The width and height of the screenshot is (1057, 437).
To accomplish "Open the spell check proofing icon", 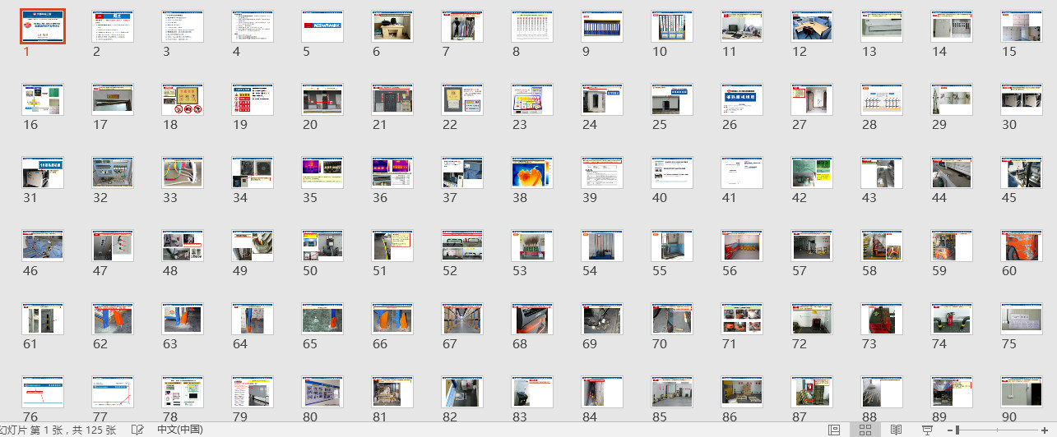I will (137, 430).
